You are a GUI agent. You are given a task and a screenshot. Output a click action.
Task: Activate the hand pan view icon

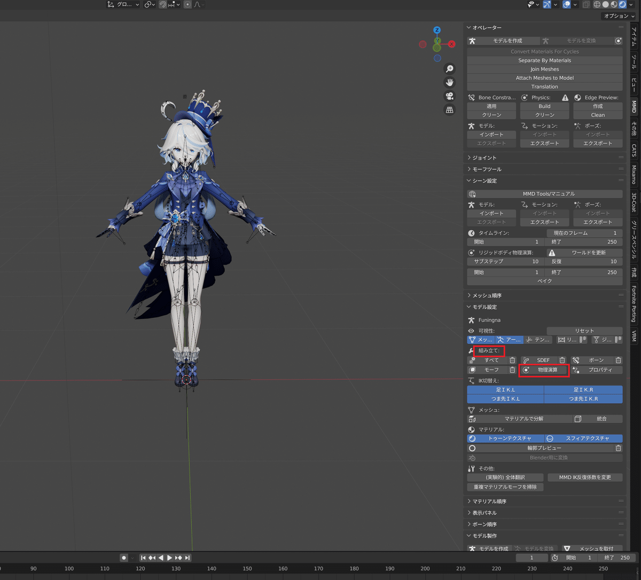(x=450, y=82)
